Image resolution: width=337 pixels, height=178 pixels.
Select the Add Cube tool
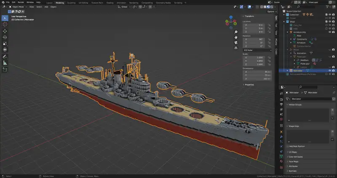[x=5, y=70]
